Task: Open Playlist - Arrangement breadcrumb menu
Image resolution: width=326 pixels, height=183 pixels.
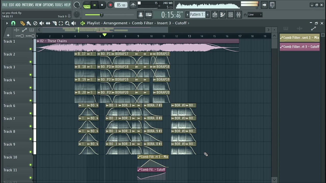Action: [x=107, y=23]
